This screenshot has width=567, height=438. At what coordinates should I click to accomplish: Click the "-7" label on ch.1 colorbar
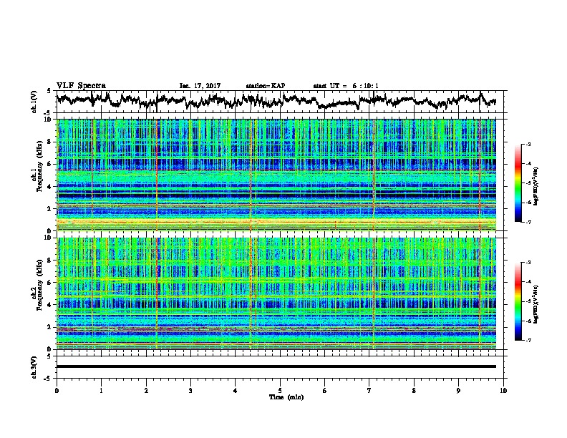pos(528,222)
